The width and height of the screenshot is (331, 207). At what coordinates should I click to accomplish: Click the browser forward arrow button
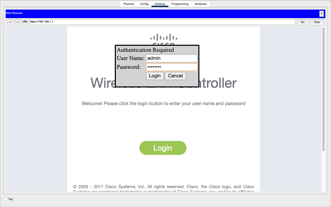coord(18,22)
